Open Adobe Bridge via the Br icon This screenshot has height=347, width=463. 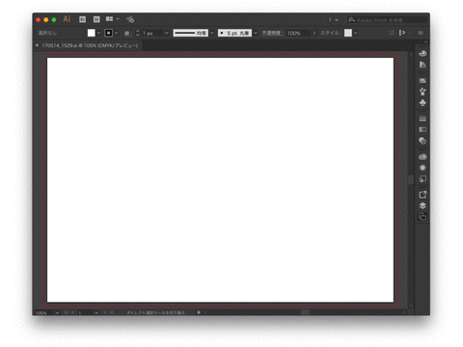click(x=82, y=19)
